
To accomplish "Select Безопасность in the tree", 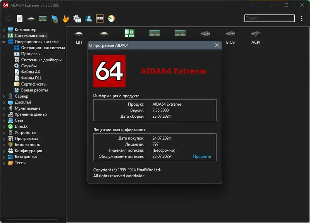I will [27, 144].
